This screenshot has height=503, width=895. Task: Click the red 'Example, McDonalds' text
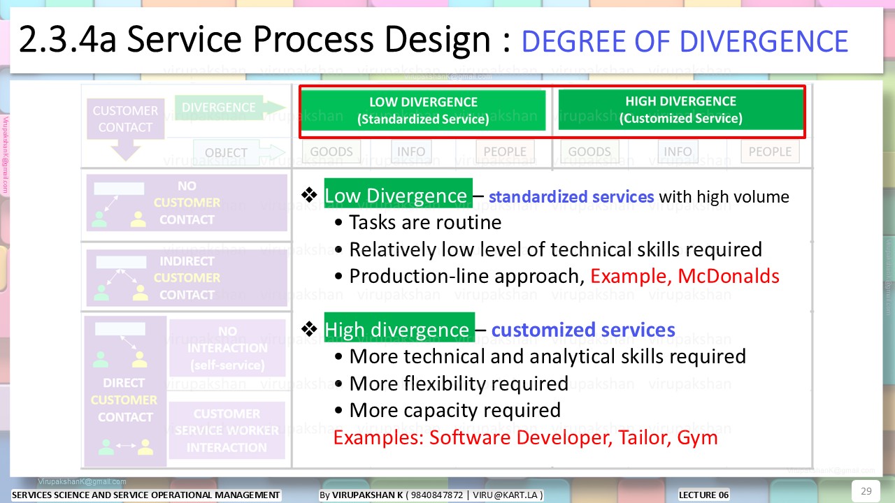[685, 276]
